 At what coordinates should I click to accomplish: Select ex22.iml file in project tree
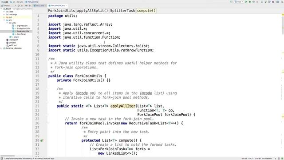tap(12, 45)
